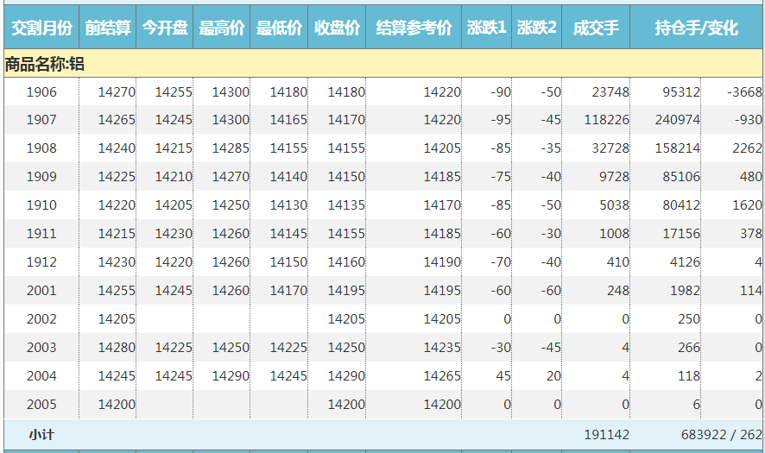765x453 pixels.
Task: Click the 交割月份 column header
Action: 41,28
